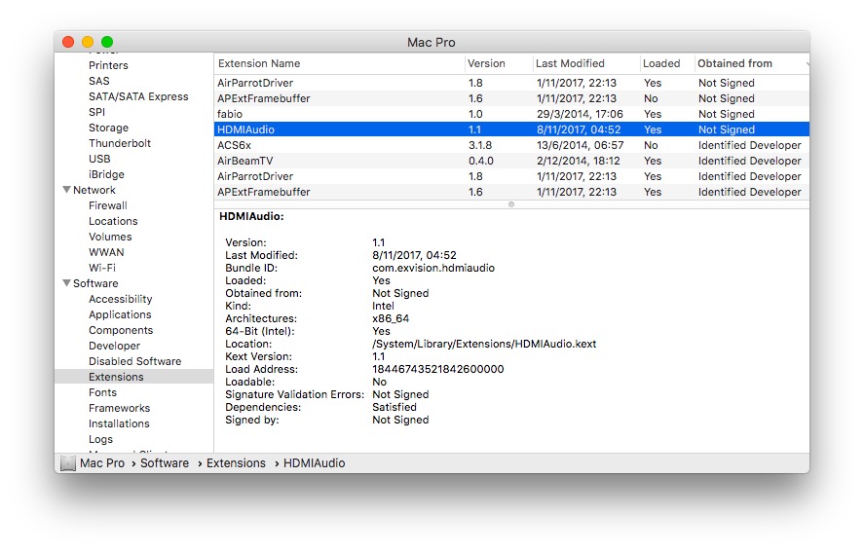Select Applications under Software
Image resolution: width=864 pixels, height=551 pixels.
[x=120, y=314]
